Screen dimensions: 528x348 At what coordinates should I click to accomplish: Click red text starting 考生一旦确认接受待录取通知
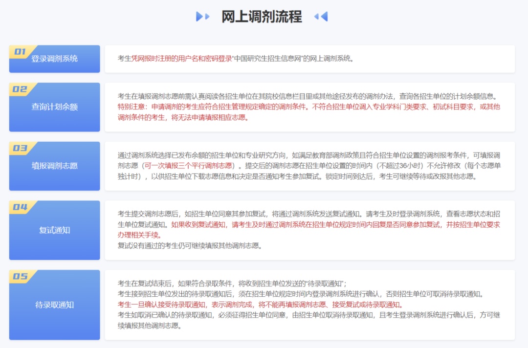click(260, 305)
